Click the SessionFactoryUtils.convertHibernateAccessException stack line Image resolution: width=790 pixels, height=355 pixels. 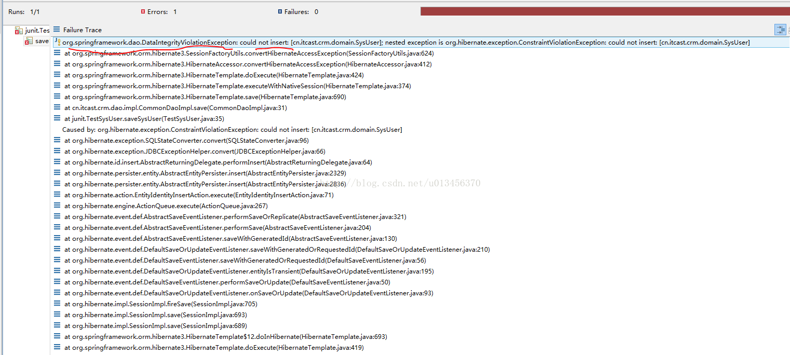coord(249,53)
